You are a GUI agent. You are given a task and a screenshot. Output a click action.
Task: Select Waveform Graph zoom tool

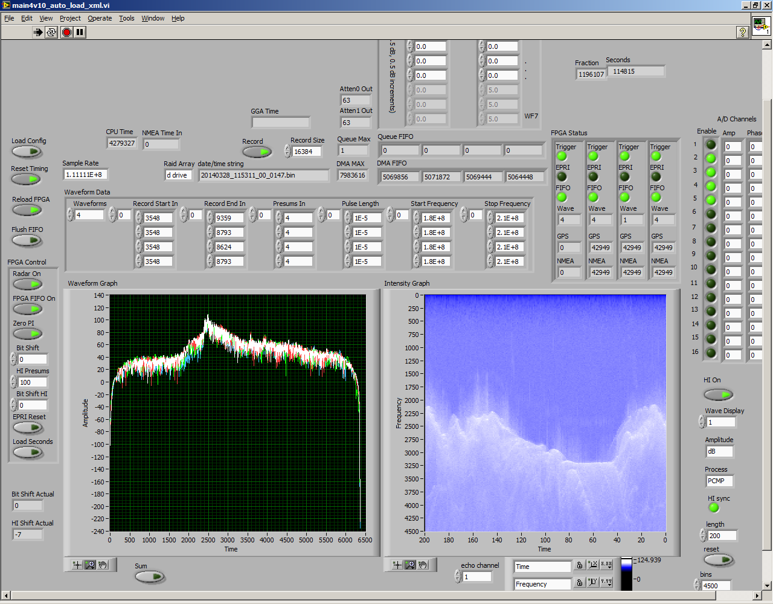pos(90,565)
